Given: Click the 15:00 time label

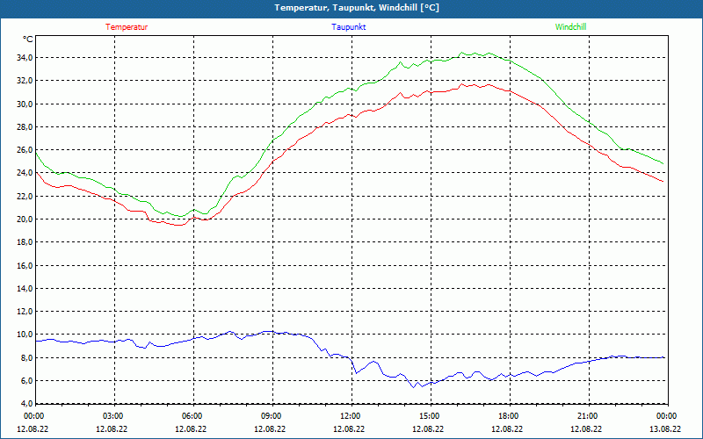Looking at the screenshot, I should click(x=430, y=416).
